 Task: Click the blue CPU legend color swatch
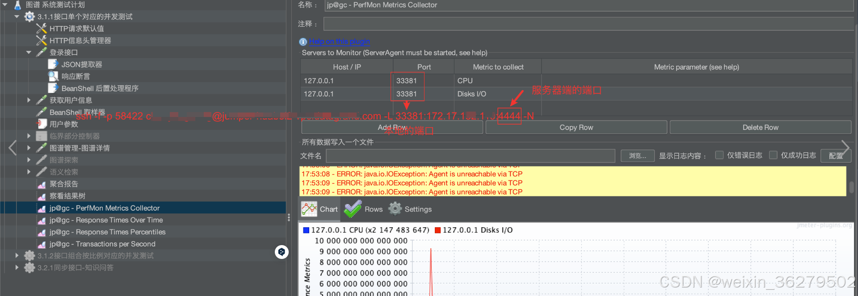pyautogui.click(x=306, y=230)
